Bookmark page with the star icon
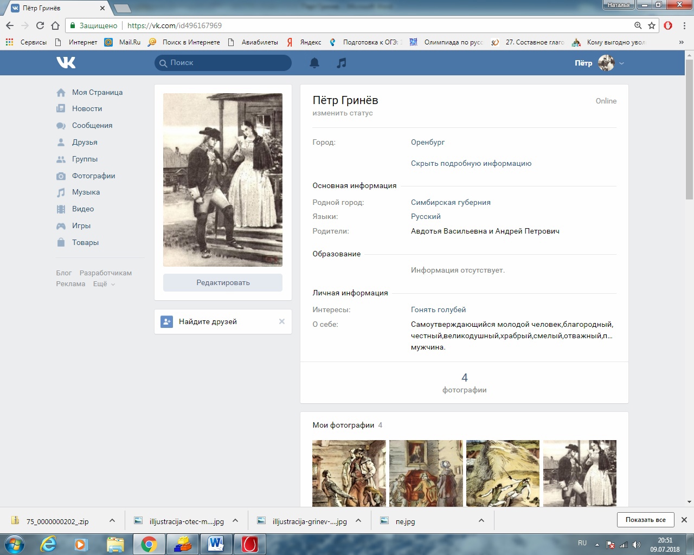The image size is (694, 555). coord(652,25)
